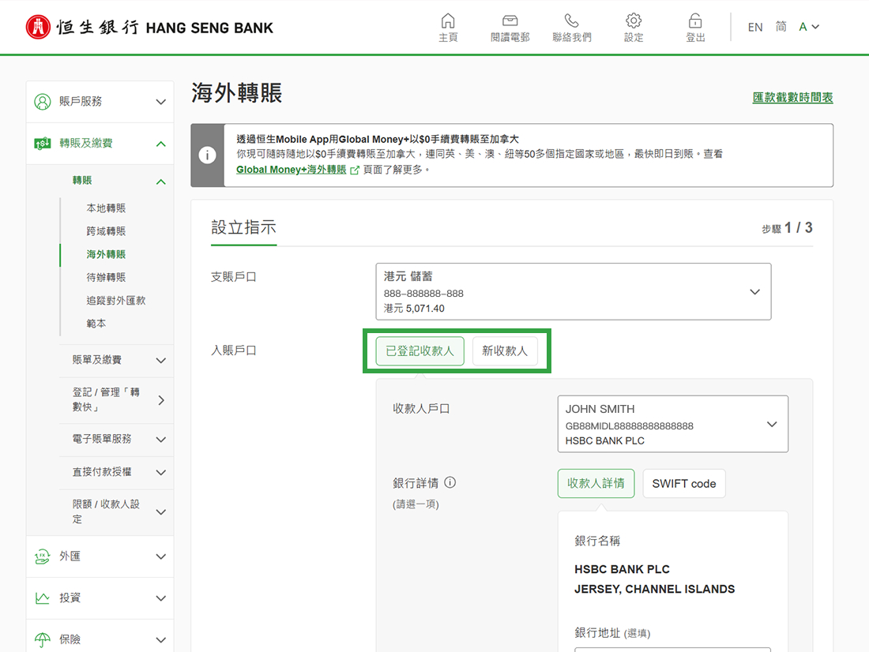The image size is (869, 652).
Task: Open settings gear icon in header
Action: (634, 21)
